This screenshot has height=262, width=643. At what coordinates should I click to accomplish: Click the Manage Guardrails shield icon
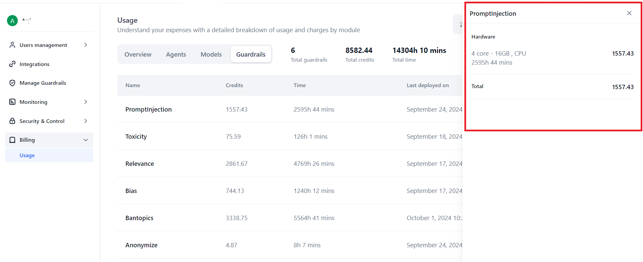click(x=12, y=83)
